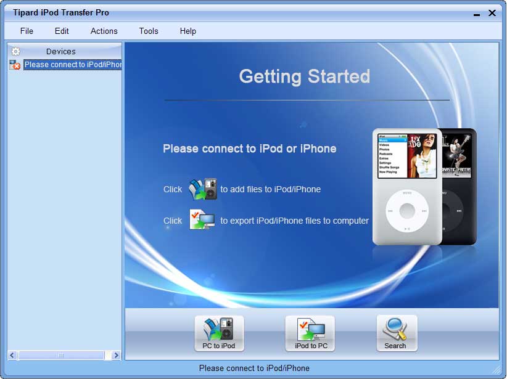Click the Devices panel horizontal scrollbar thumb
507x379 pixels.
61,356
